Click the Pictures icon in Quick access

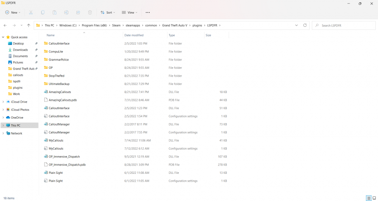(10, 62)
